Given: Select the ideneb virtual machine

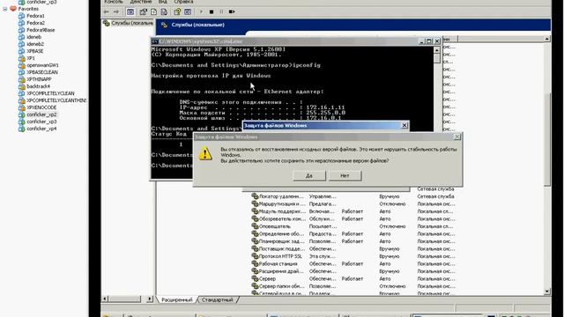Looking at the screenshot, I should [33, 37].
